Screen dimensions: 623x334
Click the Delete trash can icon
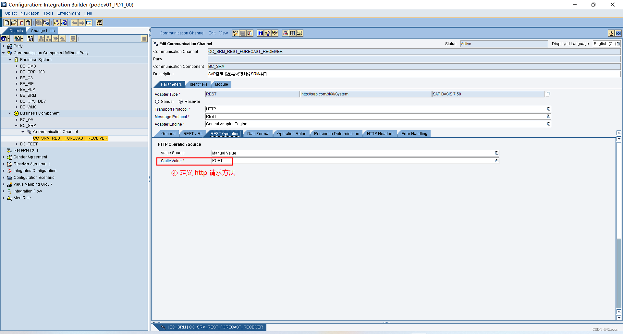pyautogui.click(x=28, y=23)
